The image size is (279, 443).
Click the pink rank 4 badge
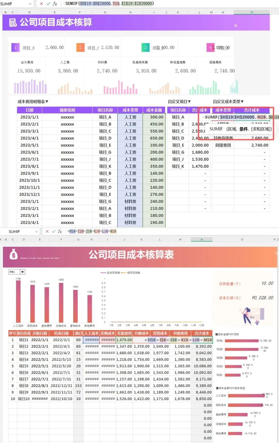(x=211, y=48)
